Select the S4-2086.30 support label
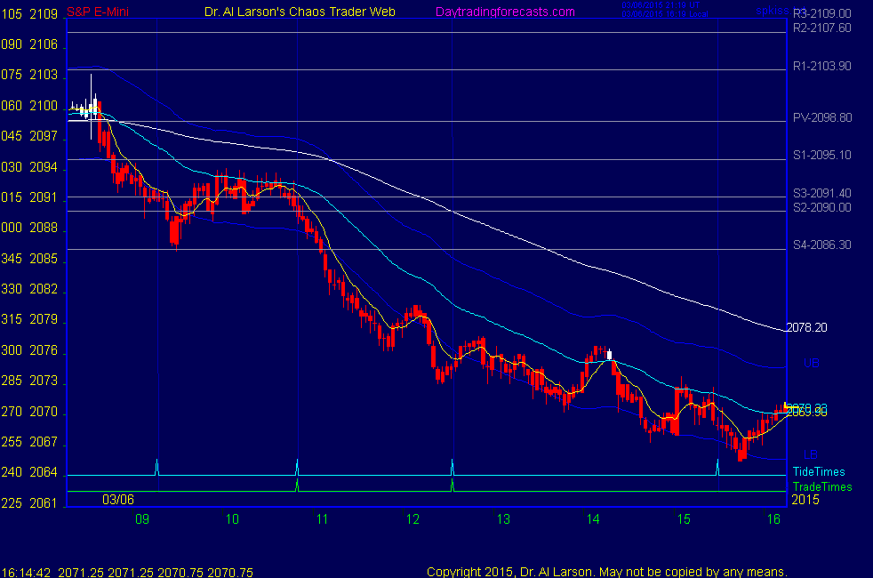The image size is (873, 578). point(821,245)
